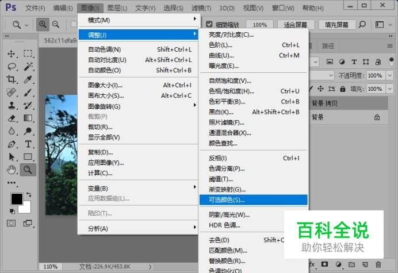
Task: Open the workspace switcher dropdown
Action: [x=390, y=25]
